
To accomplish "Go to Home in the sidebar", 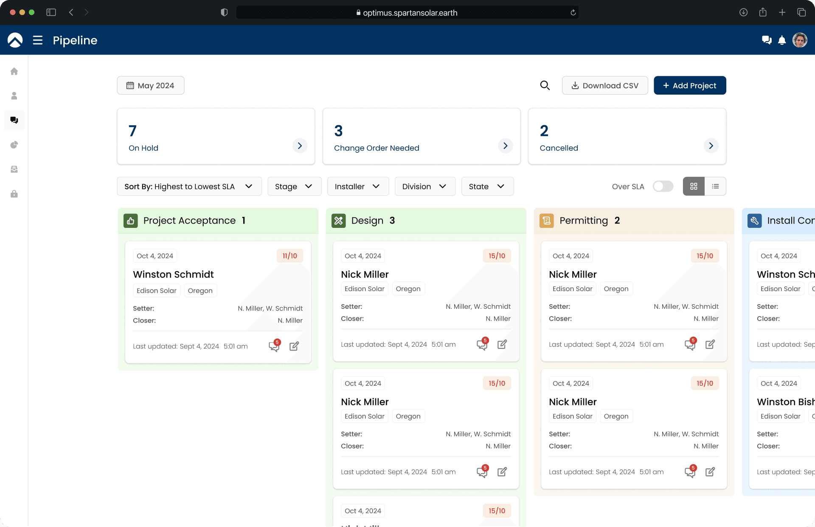I will tap(14, 71).
